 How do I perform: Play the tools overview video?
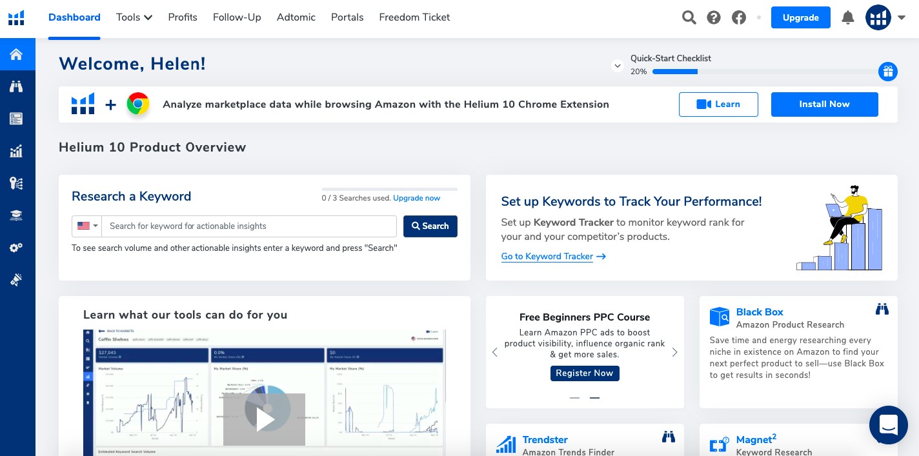[x=264, y=419]
